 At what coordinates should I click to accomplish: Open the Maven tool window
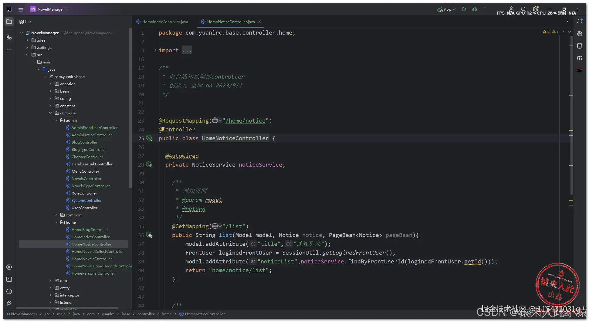point(579,58)
